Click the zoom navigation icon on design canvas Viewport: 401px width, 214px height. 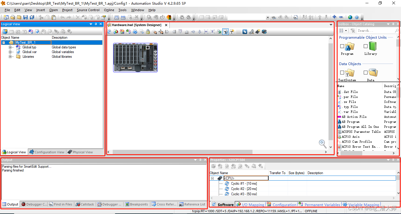pyautogui.click(x=323, y=144)
